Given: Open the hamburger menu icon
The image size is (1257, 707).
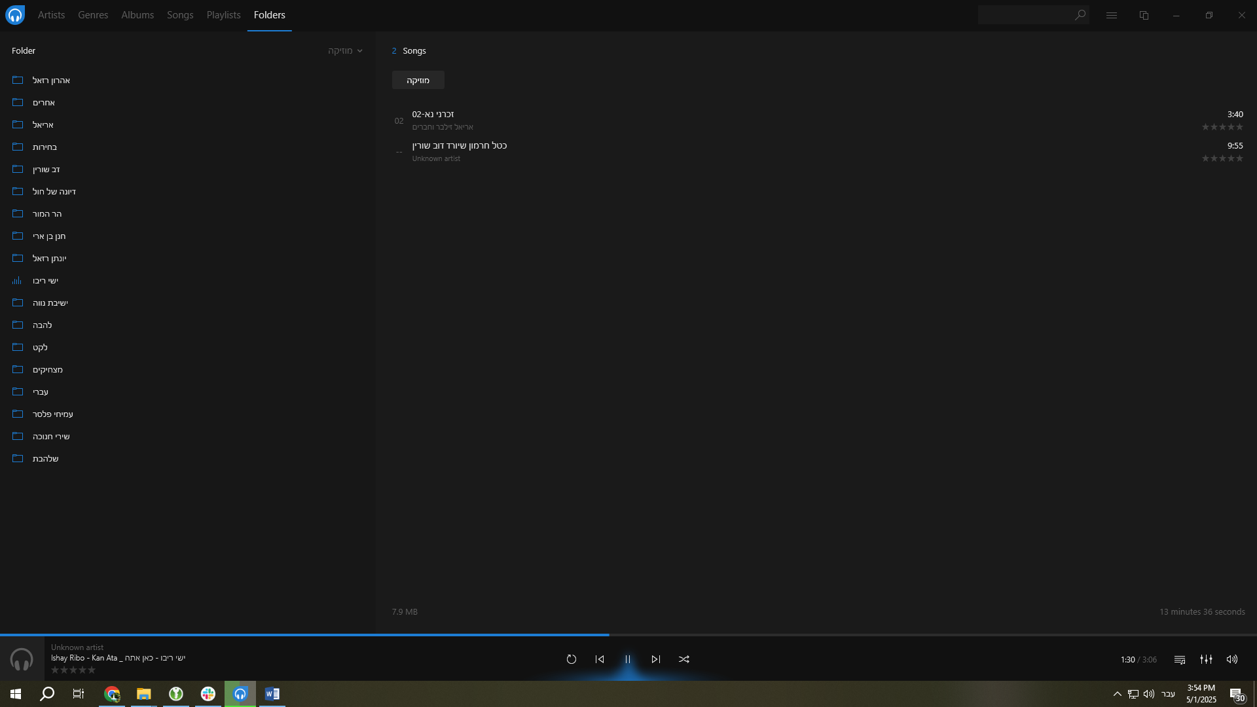Looking at the screenshot, I should click(1112, 15).
